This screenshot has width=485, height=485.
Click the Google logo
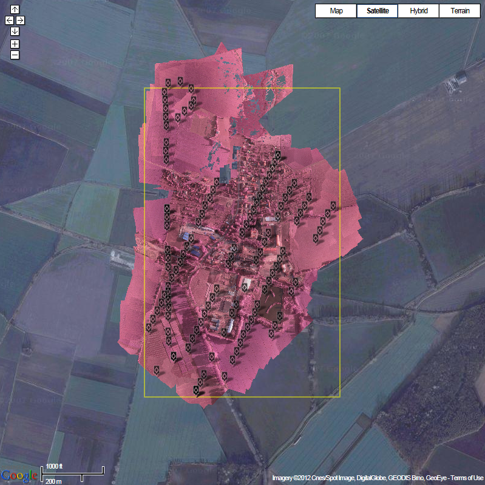19,476
